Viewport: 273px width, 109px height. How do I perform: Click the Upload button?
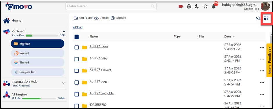[101, 18]
